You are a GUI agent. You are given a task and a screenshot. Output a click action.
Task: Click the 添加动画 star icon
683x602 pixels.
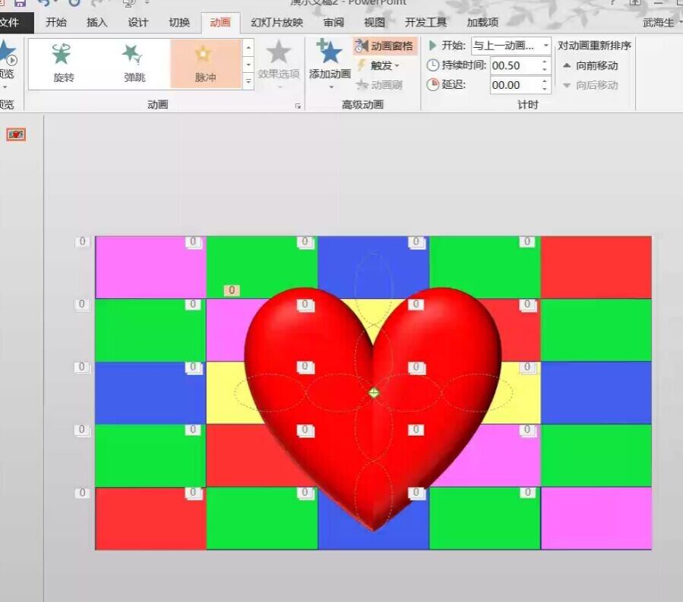tap(330, 53)
